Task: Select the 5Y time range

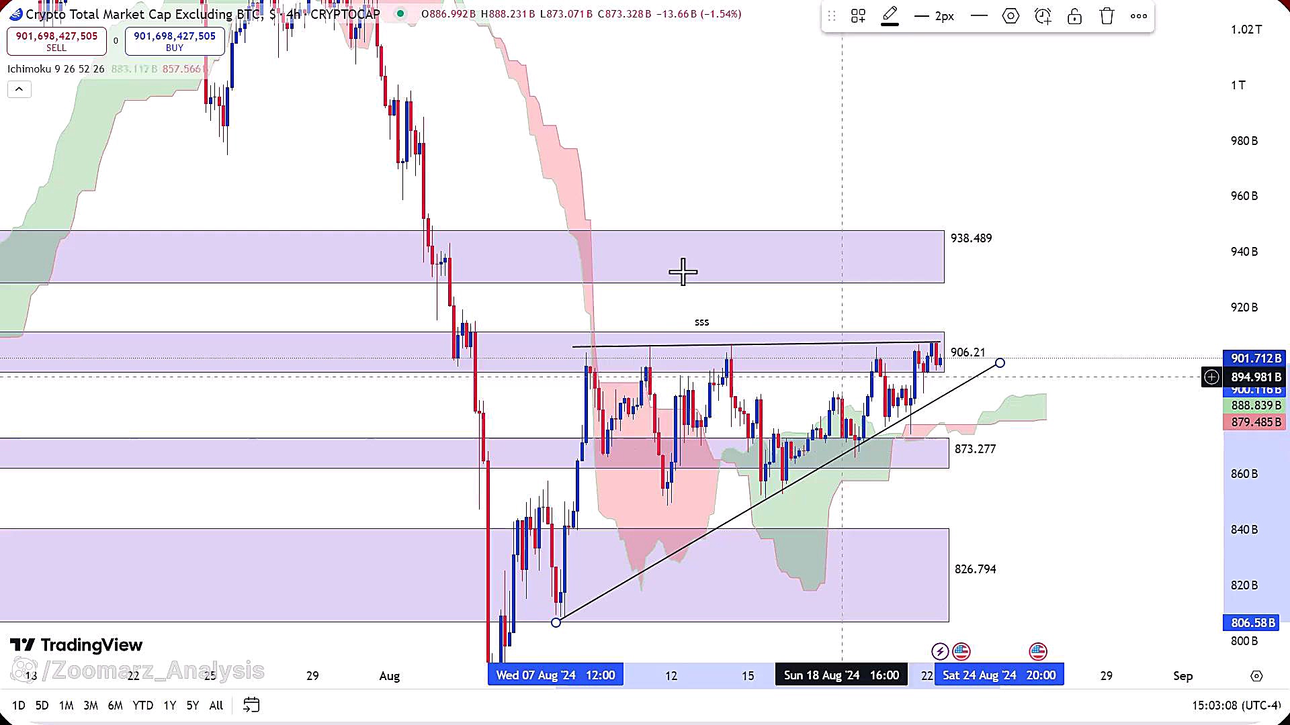Action: pyautogui.click(x=193, y=705)
